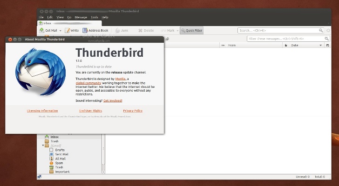
Task: Open the All Mail folder
Action: [61, 159]
